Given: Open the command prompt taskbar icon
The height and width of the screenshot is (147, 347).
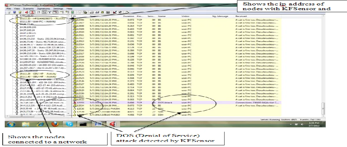Looking at the screenshot, I should pyautogui.click(x=84, y=124).
